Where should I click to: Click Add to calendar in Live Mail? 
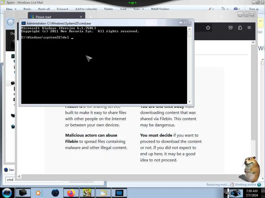pyautogui.click(x=86, y=9)
